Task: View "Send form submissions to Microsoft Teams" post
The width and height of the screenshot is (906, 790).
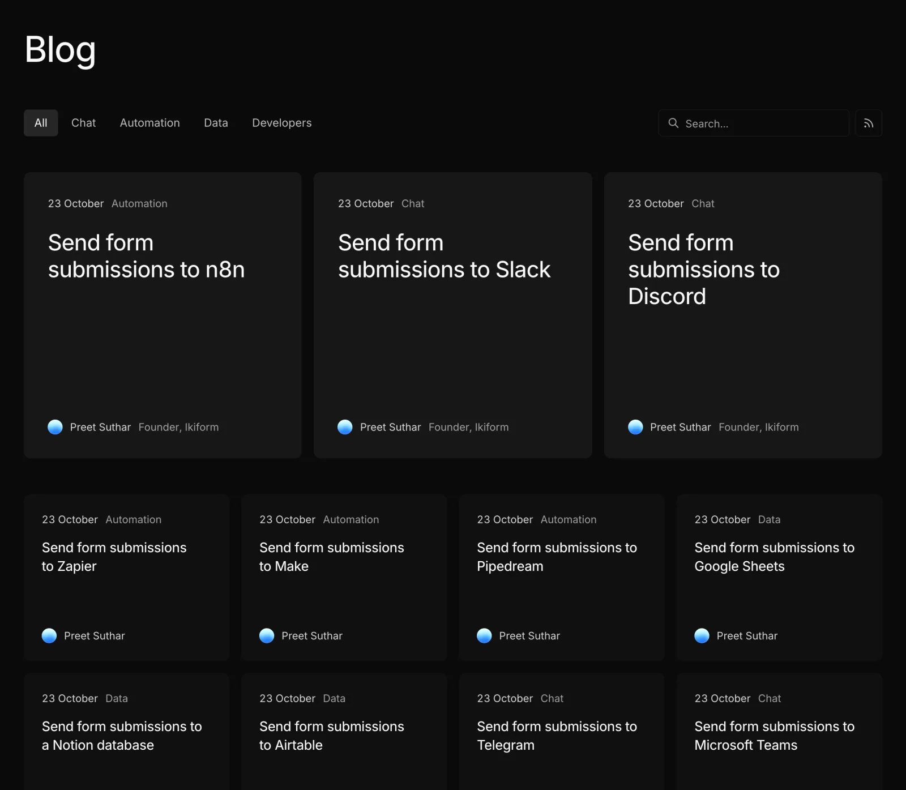Action: 774,736
